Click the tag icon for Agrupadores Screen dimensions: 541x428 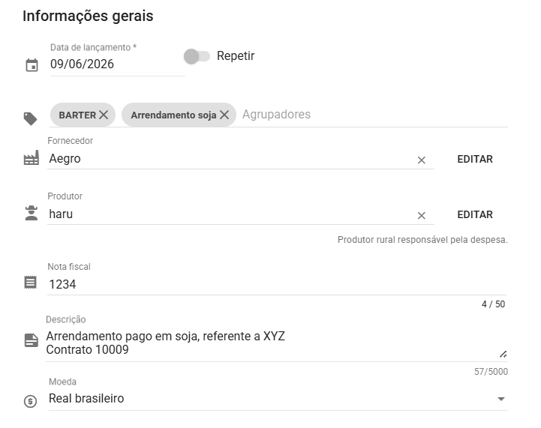click(30, 119)
